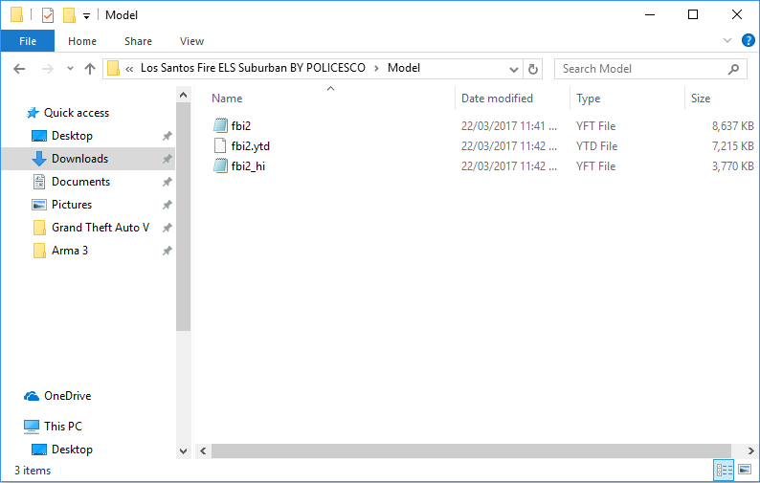Open the Recent locations dropdown arrow
This screenshot has height=483, width=760.
tap(70, 69)
